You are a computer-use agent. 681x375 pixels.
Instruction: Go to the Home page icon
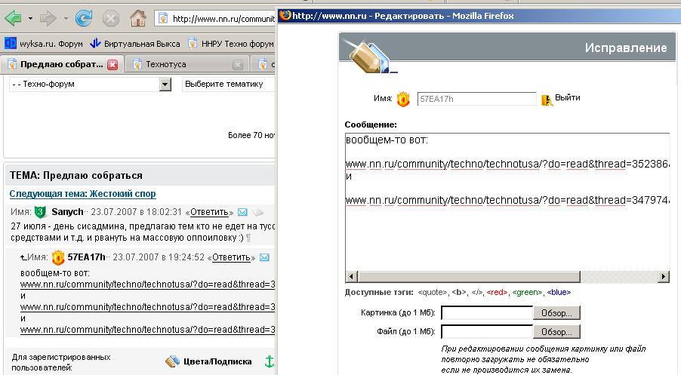pos(137,17)
